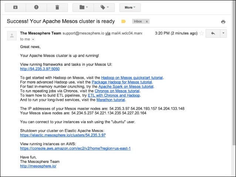
Task: Open Package Hadoop for Mesos tutorial link
Action: click(122, 82)
